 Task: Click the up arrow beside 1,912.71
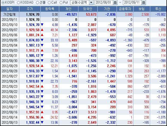point(42,50)
